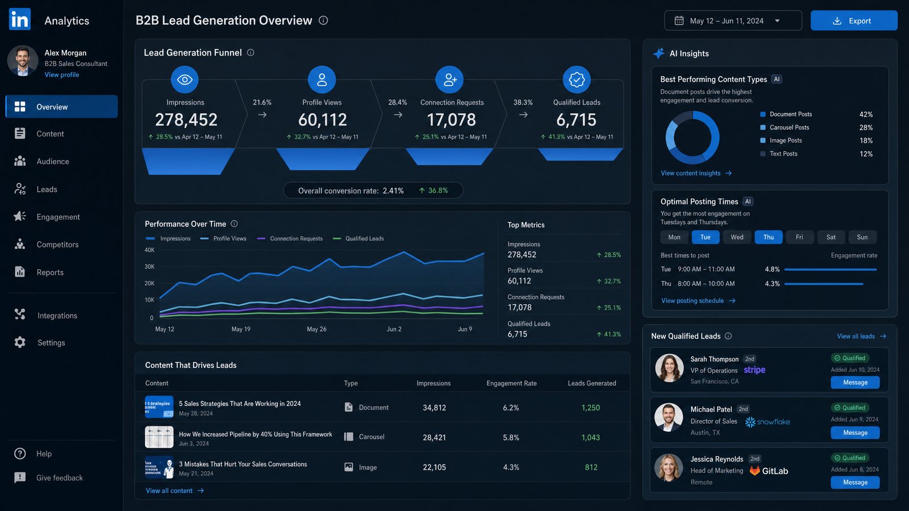This screenshot has height=511, width=909.
Task: Select Fri day button in posting times
Action: point(800,237)
